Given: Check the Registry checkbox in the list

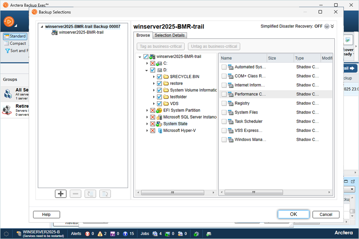Looking at the screenshot, I should [x=224, y=104].
